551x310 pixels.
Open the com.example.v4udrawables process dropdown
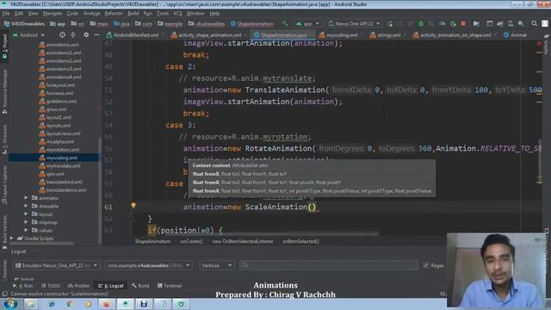(x=148, y=265)
